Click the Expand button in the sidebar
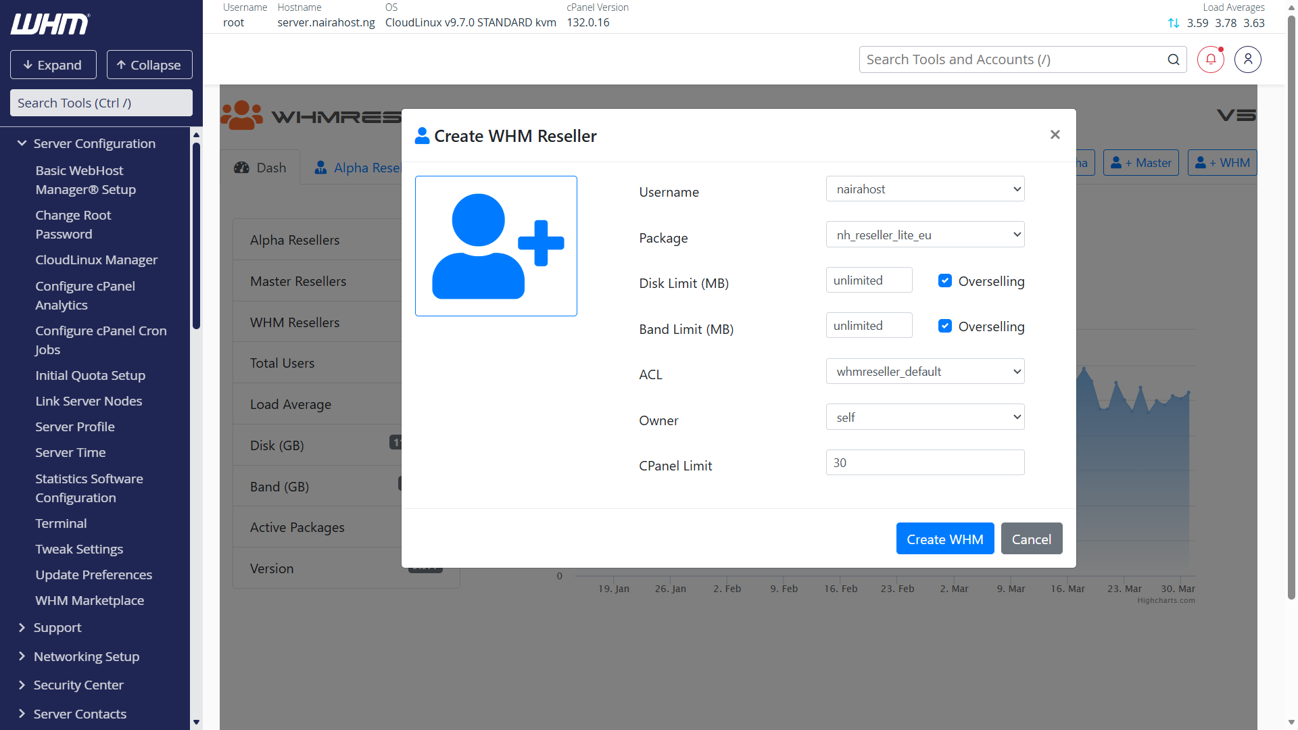 point(53,65)
